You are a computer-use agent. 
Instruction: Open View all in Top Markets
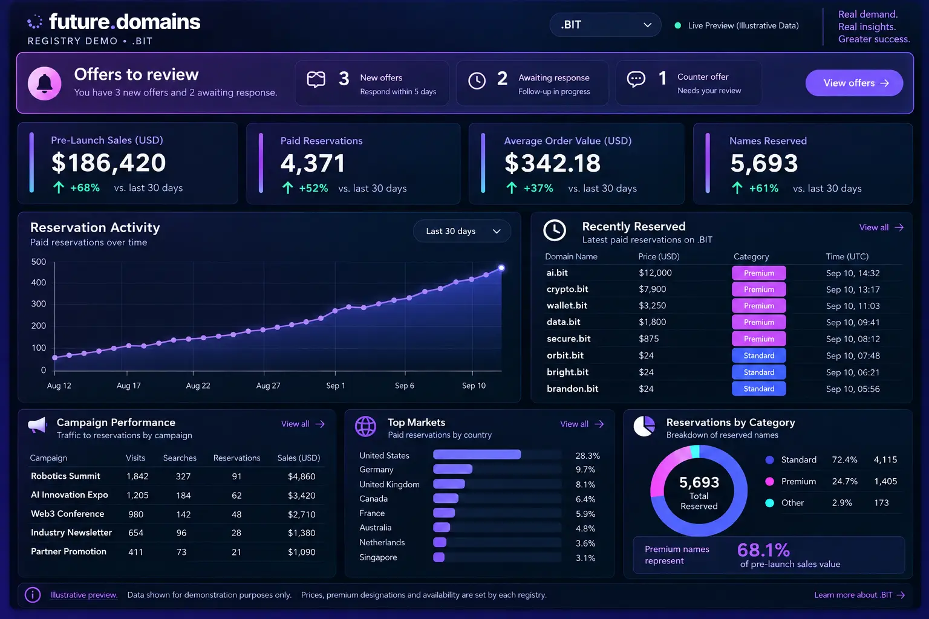pyautogui.click(x=582, y=424)
